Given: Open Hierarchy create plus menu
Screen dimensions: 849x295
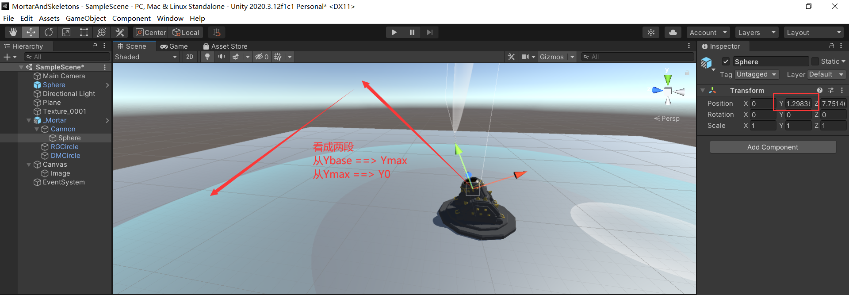Looking at the screenshot, I should [x=10, y=57].
